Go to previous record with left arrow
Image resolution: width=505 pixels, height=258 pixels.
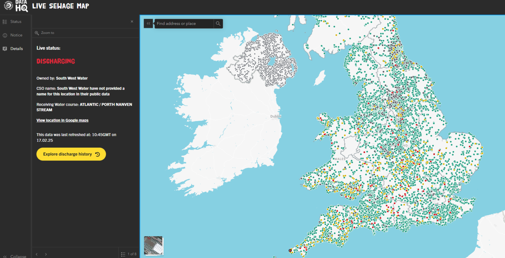point(36,254)
